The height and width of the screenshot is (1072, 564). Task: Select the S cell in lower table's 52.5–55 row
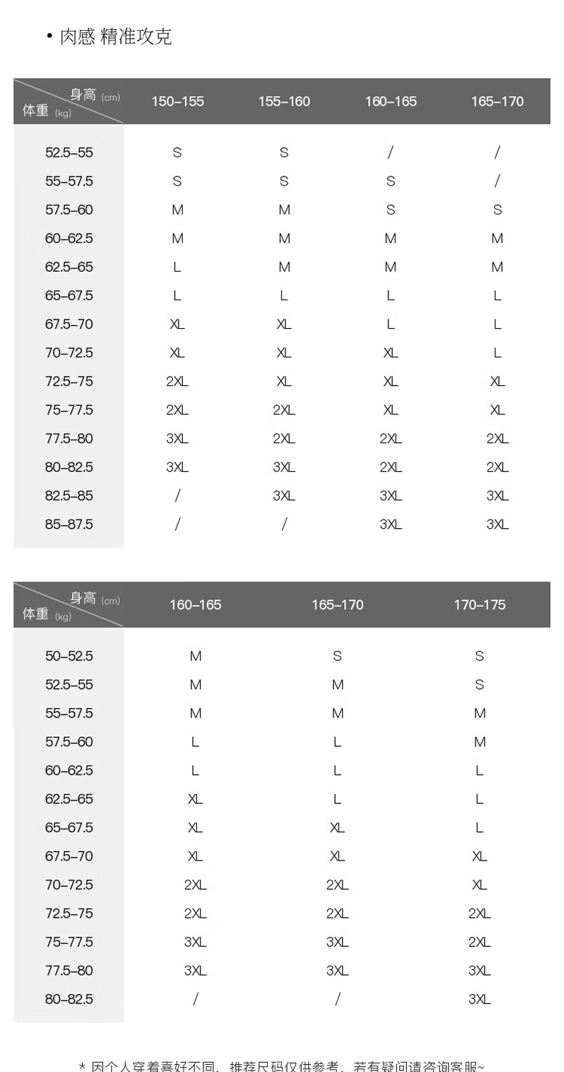479,685
